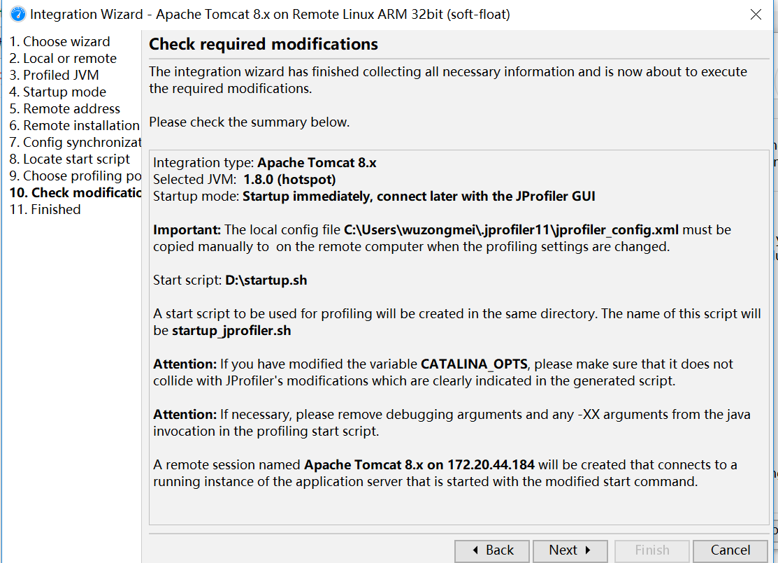Click the CATALINA_OPTS variable name
The width and height of the screenshot is (778, 563).
[x=474, y=364]
